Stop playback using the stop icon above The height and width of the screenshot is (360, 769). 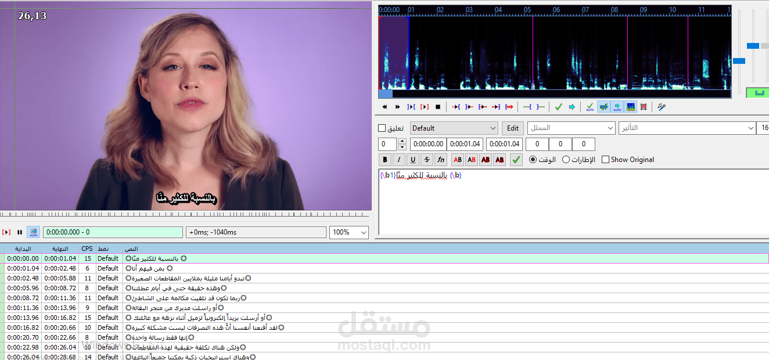437,106
